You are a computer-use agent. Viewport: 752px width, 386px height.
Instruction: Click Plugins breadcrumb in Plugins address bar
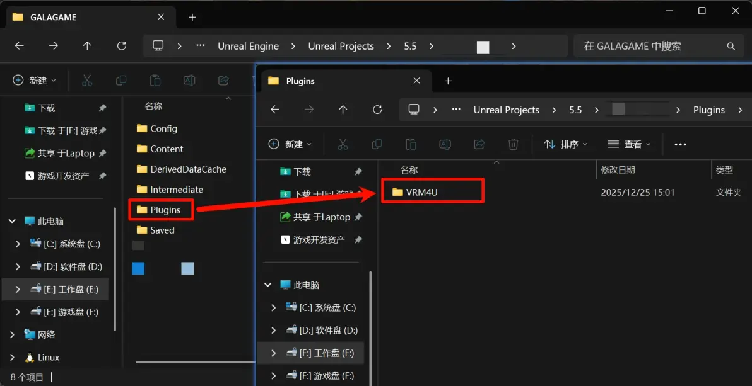pyautogui.click(x=709, y=110)
